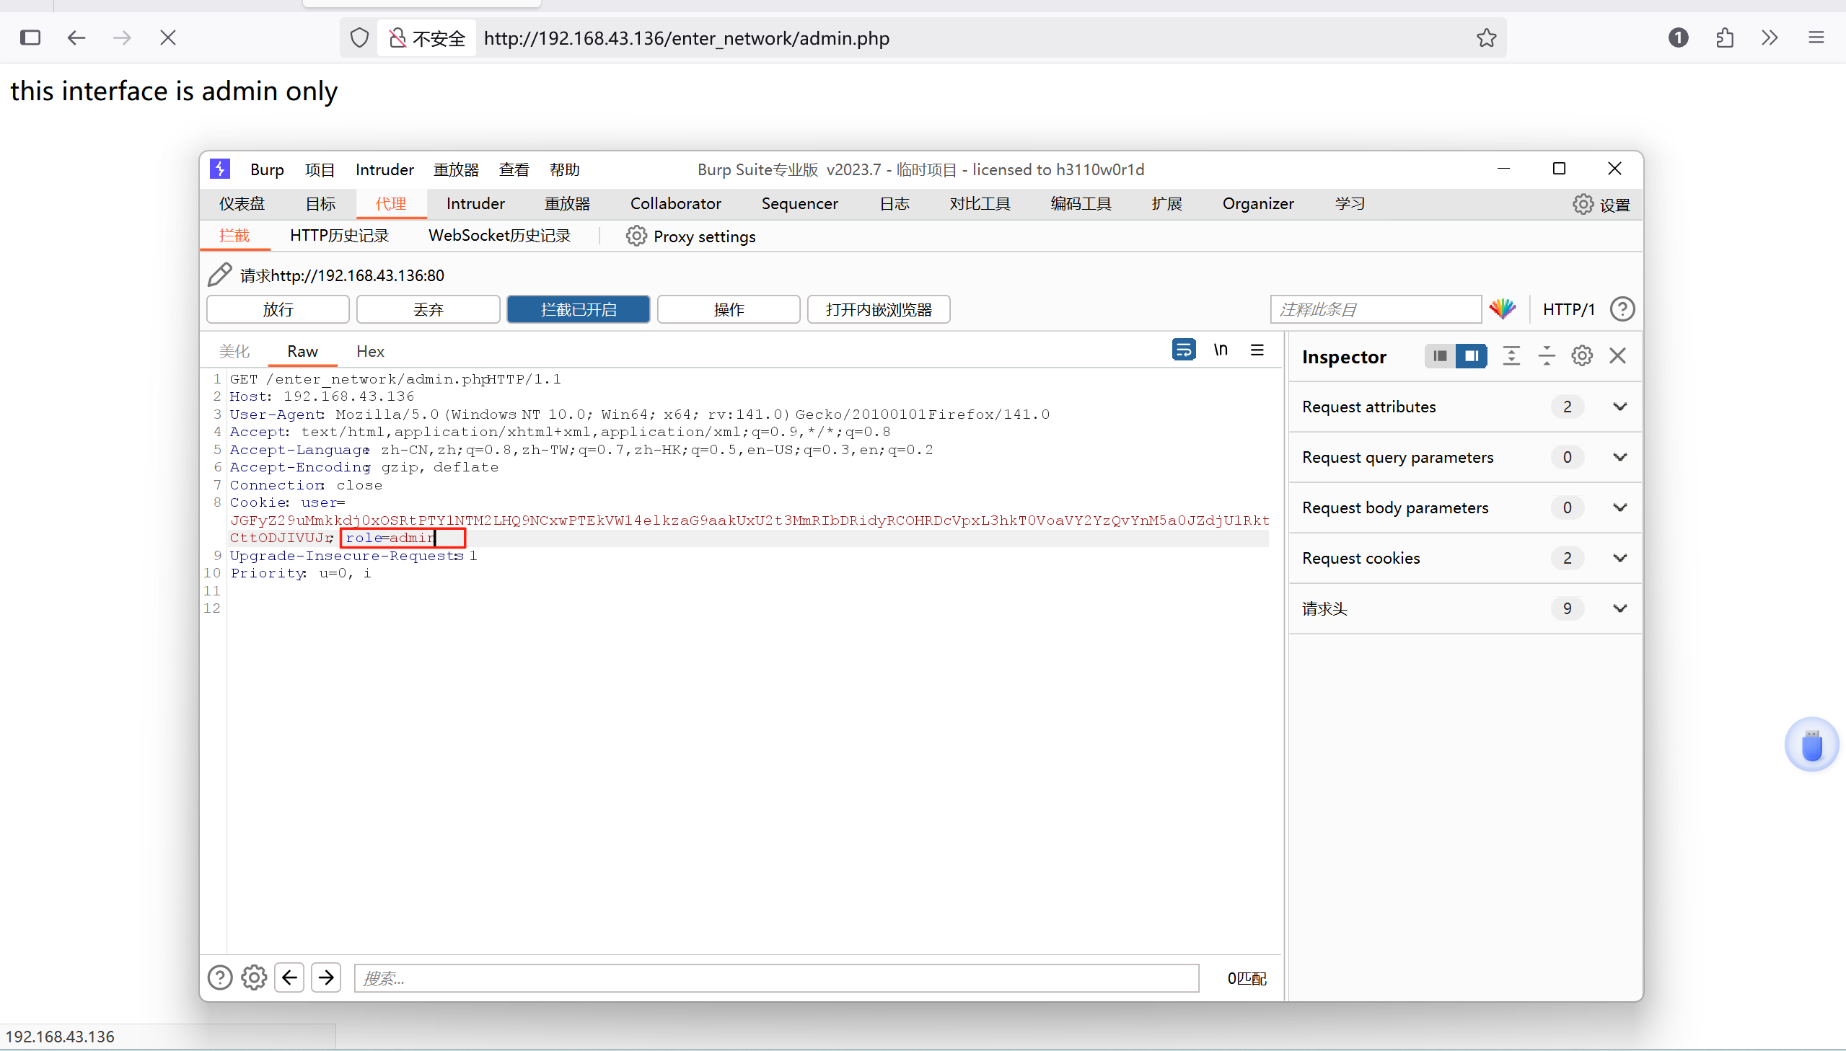Click the circled 1 extension icon

point(1679,37)
